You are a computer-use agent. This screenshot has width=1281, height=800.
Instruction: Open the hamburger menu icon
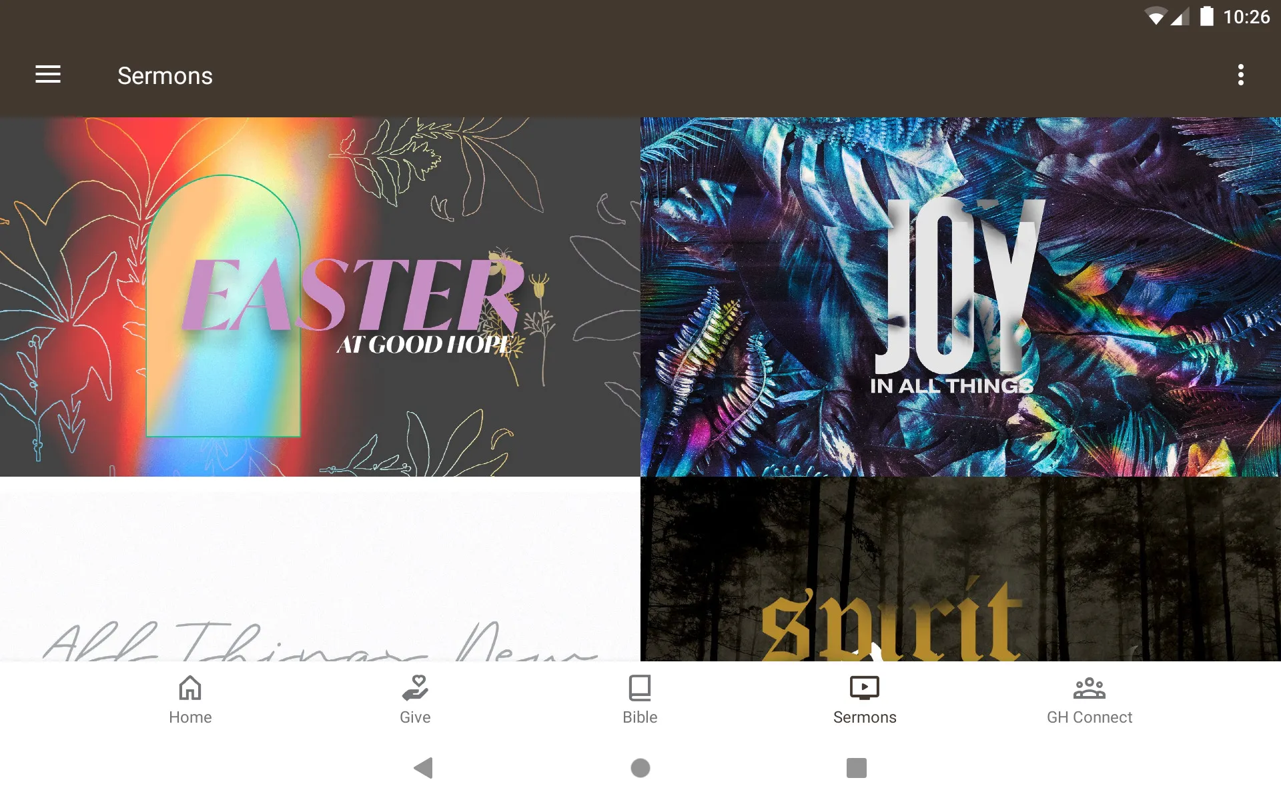(x=48, y=75)
